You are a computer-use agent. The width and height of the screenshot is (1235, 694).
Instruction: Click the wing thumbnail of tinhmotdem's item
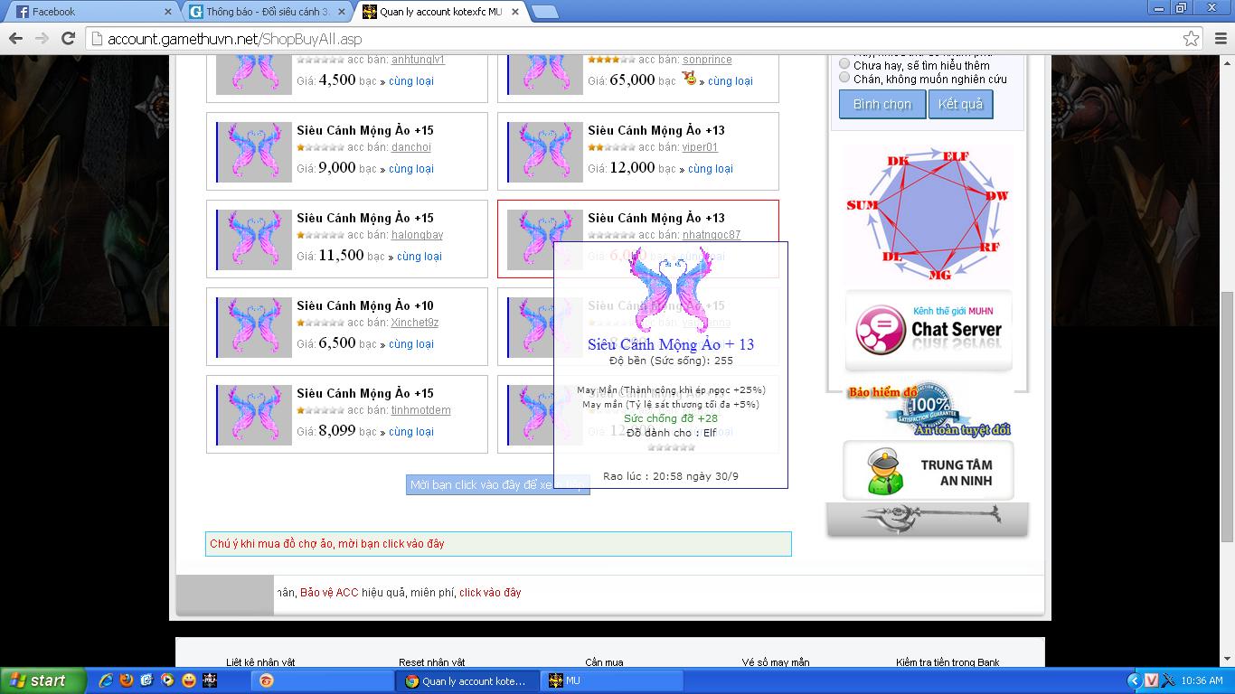point(254,415)
